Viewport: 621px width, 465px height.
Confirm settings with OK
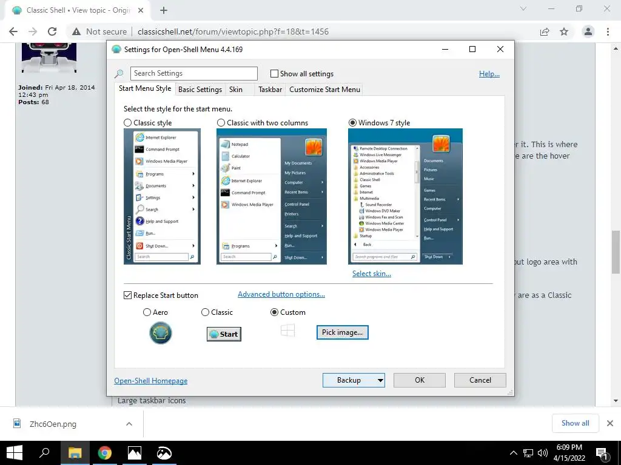(x=420, y=380)
